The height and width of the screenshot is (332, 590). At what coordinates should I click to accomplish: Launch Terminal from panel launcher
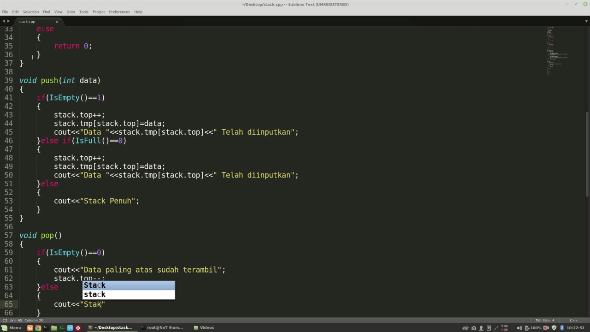tap(46, 327)
